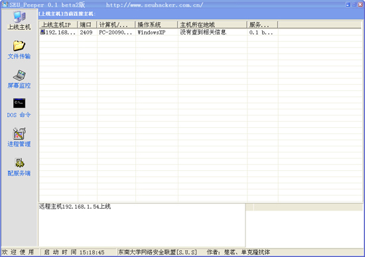Click the 启动时间 15:18:45 status bar panel
The height and width of the screenshot is (257, 365).
click(78, 252)
